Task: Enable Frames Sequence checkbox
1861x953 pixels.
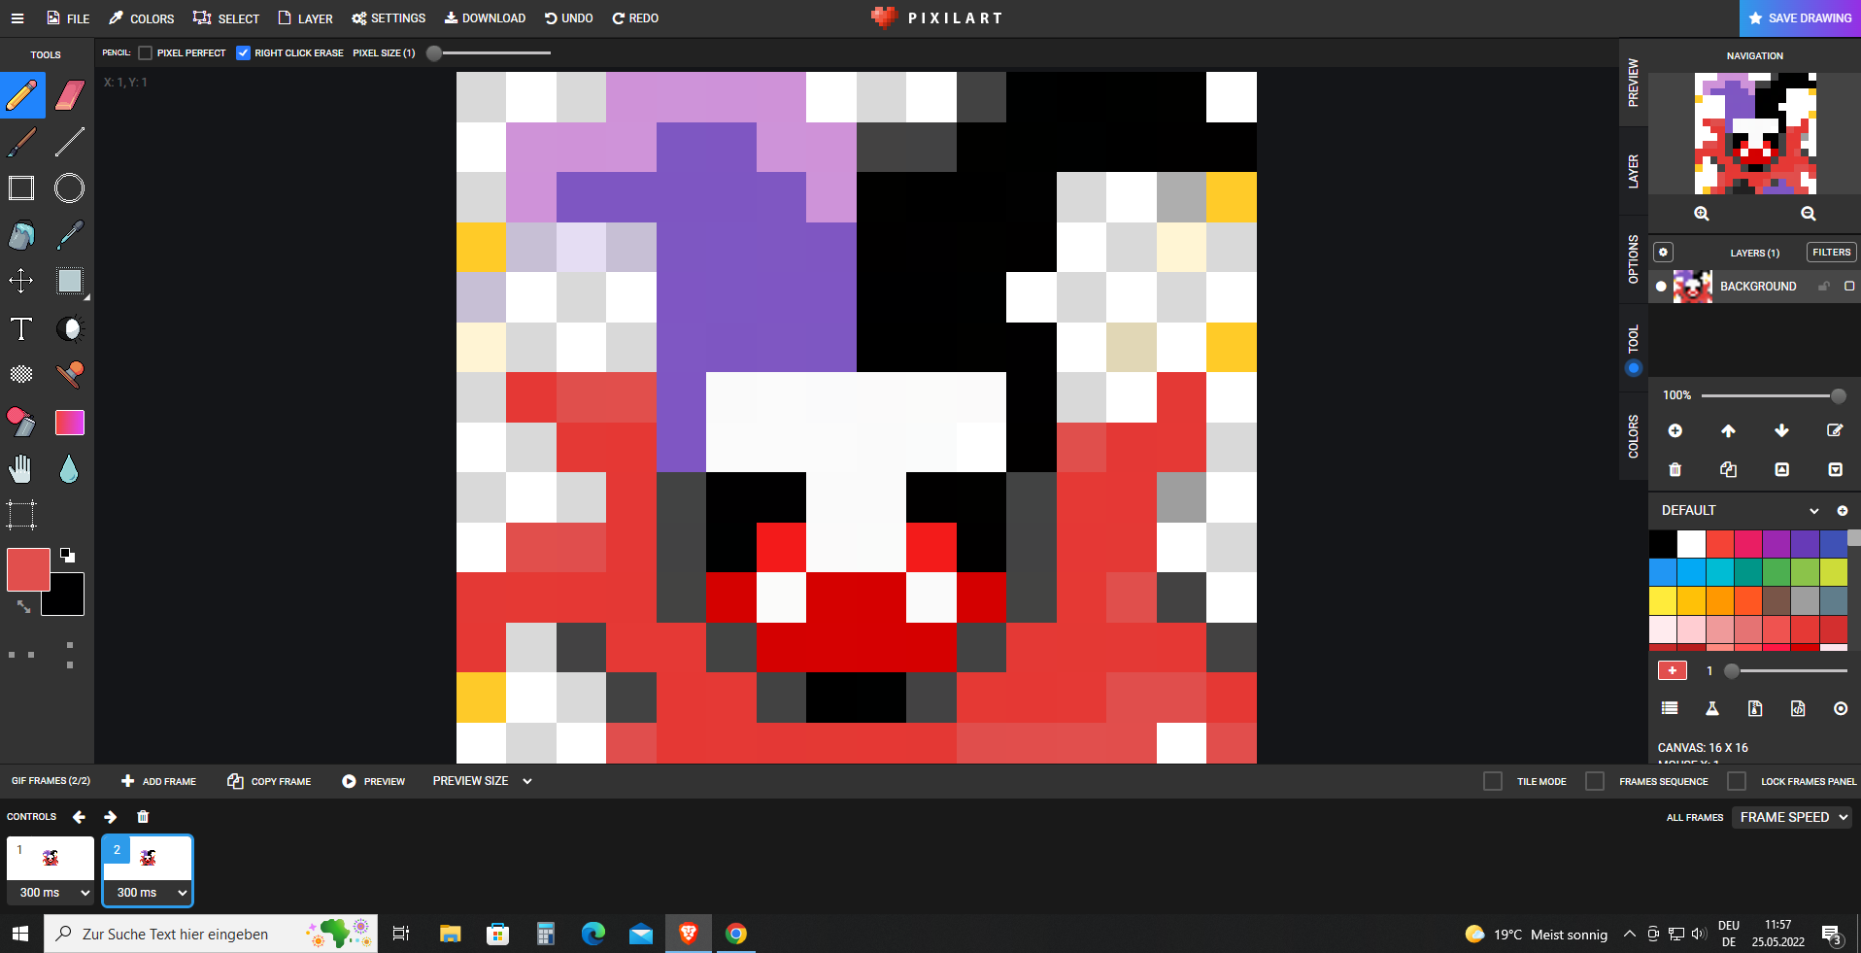Action: (x=1595, y=781)
